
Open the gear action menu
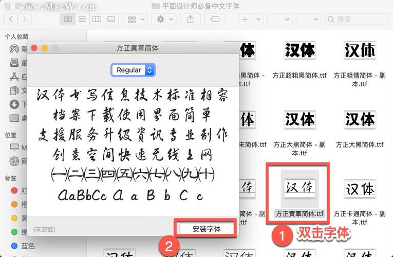164,20
